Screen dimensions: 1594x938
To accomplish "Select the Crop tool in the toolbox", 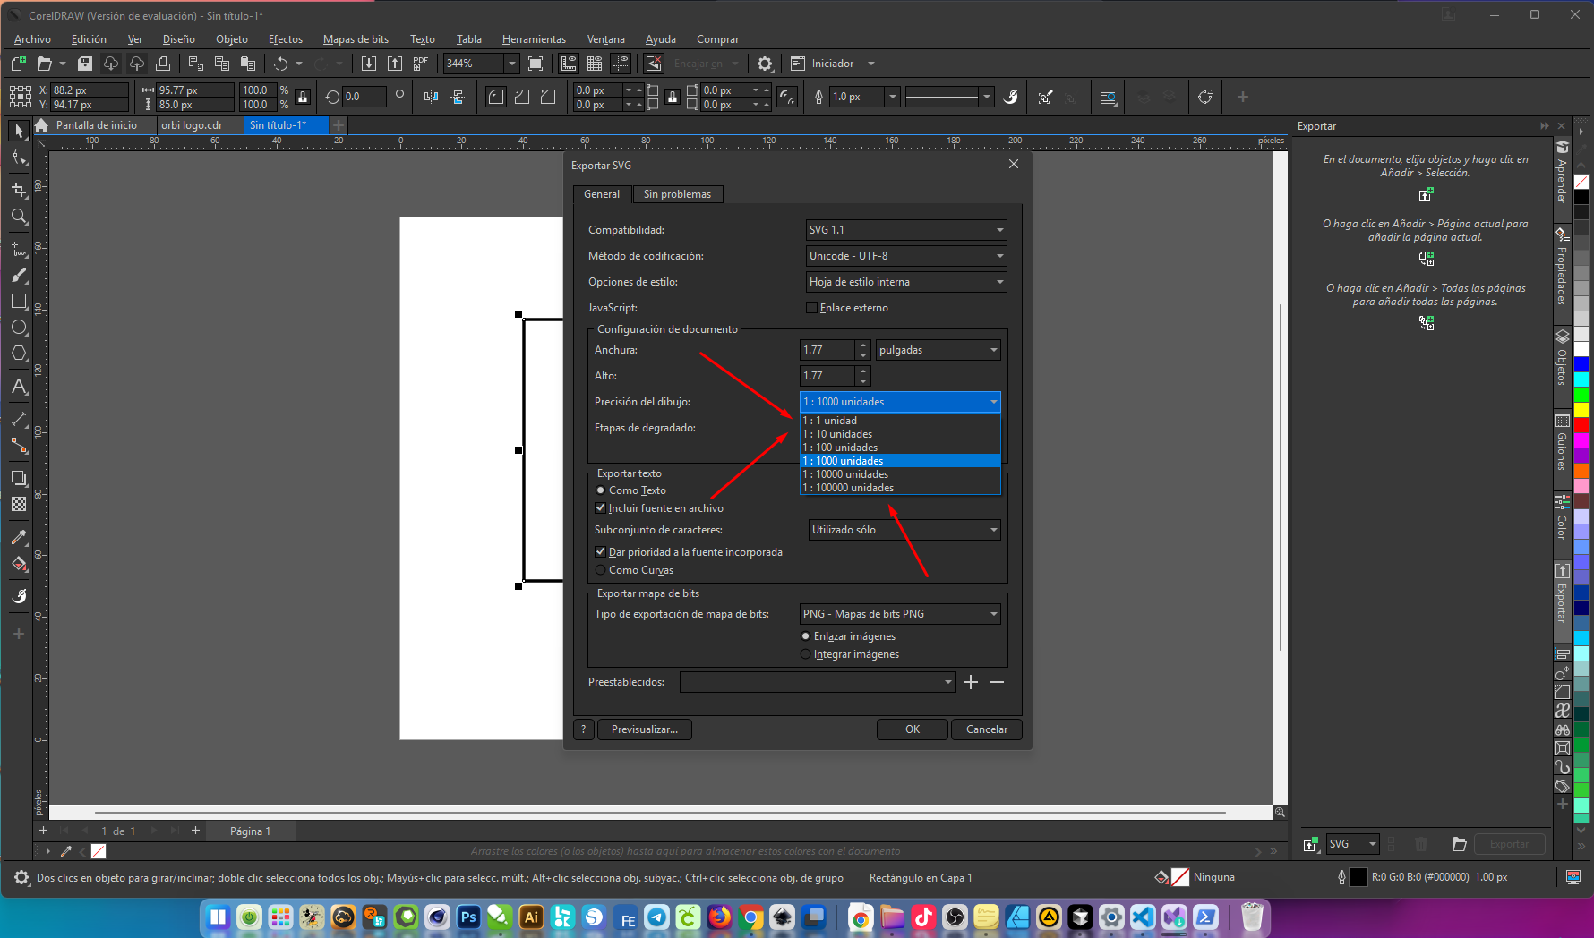I will click(19, 190).
